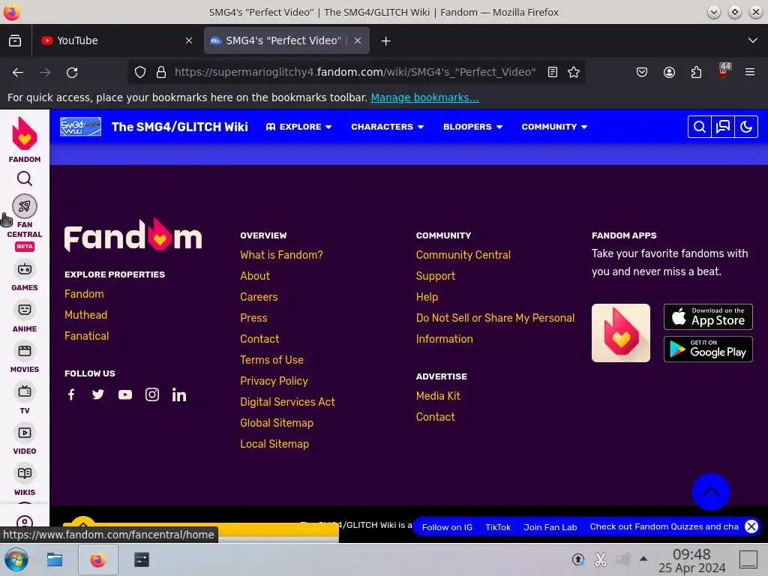Screen dimensions: 768x576
Task: Open the wiki Discuss speech-bubble icon
Action: (723, 127)
